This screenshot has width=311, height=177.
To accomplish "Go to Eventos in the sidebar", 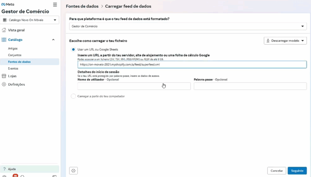I will [13, 68].
